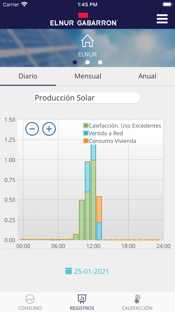The height and width of the screenshot is (312, 175).
Task: Open the Producción Solar selector
Action: (x=87, y=98)
